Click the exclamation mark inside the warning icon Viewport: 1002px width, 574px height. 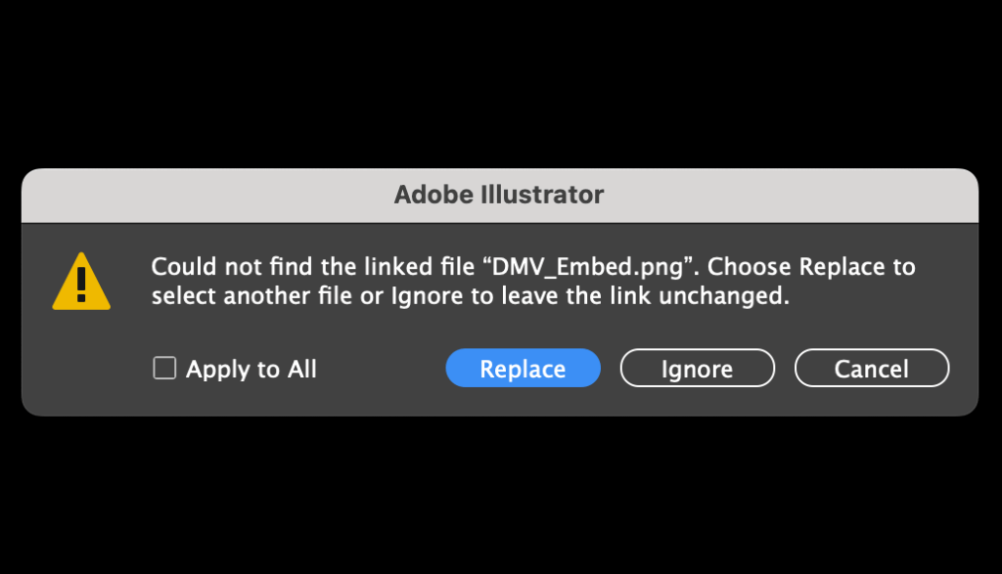(x=81, y=285)
